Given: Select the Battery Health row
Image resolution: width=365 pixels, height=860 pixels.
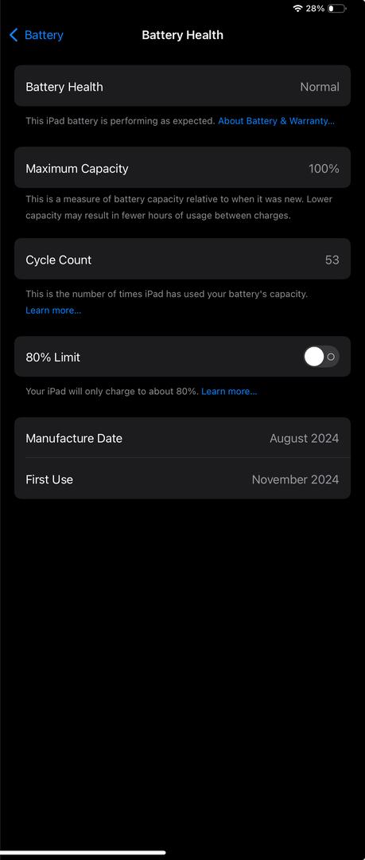Looking at the screenshot, I should [x=183, y=86].
